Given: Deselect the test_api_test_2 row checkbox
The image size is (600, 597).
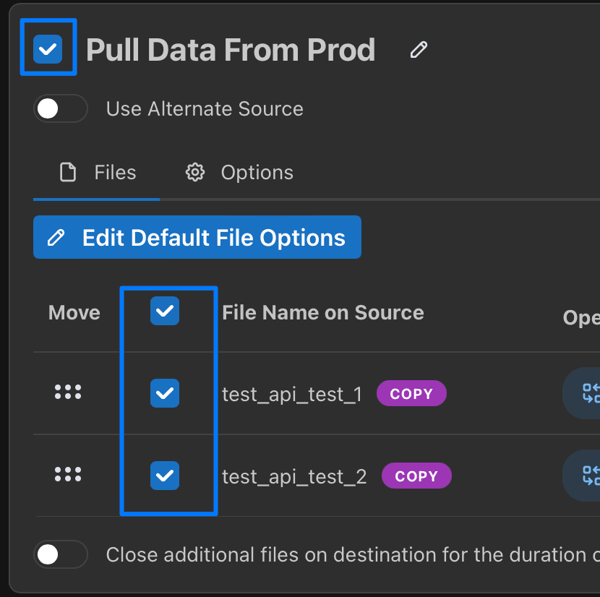Looking at the screenshot, I should pos(165,476).
